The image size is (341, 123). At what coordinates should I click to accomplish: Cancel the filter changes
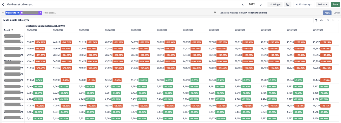click(336, 13)
